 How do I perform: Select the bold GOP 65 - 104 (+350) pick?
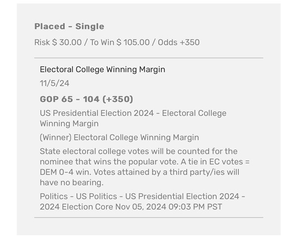tap(86, 99)
